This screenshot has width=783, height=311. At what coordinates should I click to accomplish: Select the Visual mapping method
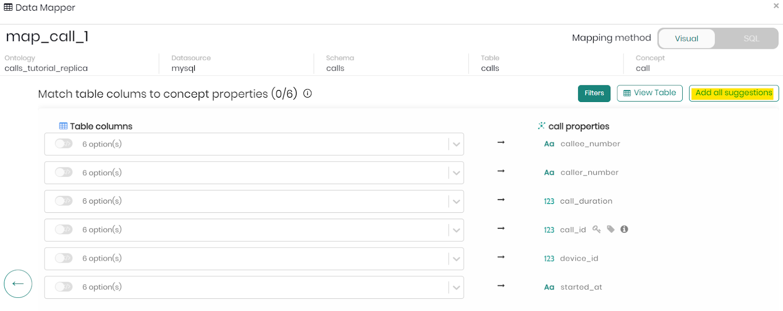tap(686, 39)
